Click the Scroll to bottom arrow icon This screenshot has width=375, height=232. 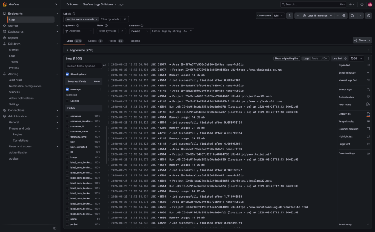(368, 72)
